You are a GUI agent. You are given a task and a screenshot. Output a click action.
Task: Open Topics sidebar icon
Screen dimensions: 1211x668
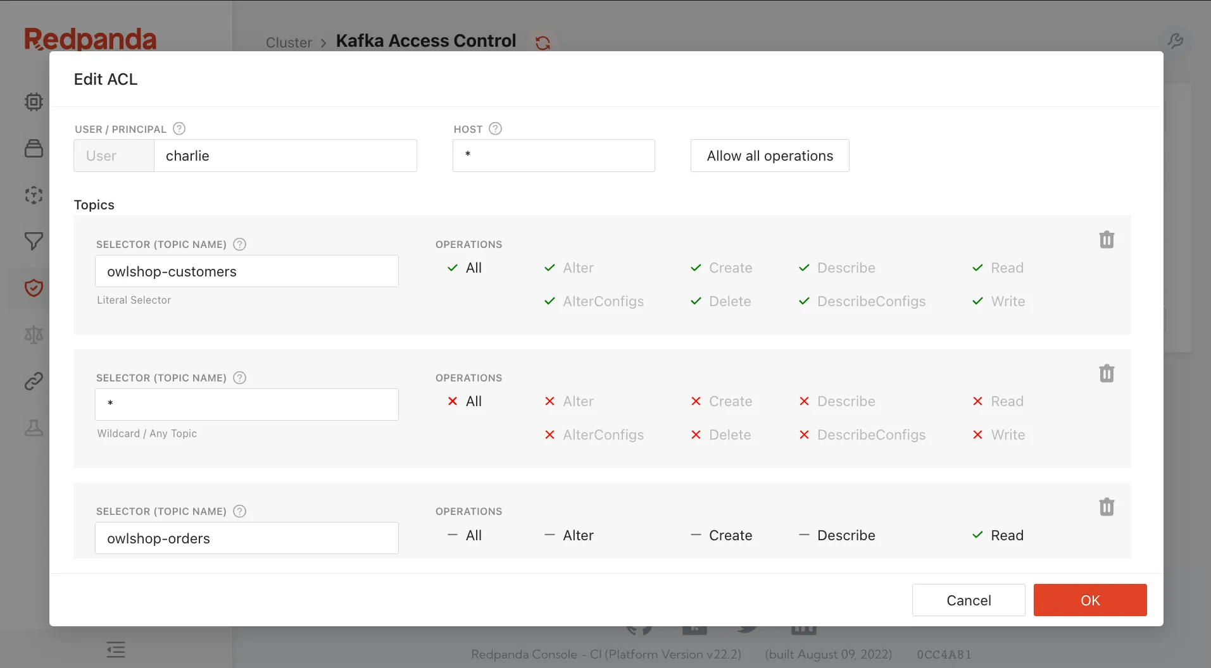pyautogui.click(x=34, y=148)
